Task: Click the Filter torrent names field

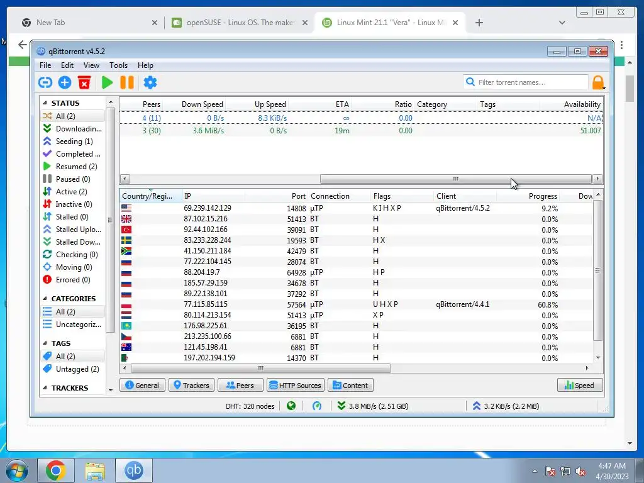Action: pos(526,82)
